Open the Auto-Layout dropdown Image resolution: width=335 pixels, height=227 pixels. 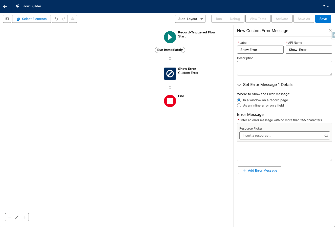point(190,18)
